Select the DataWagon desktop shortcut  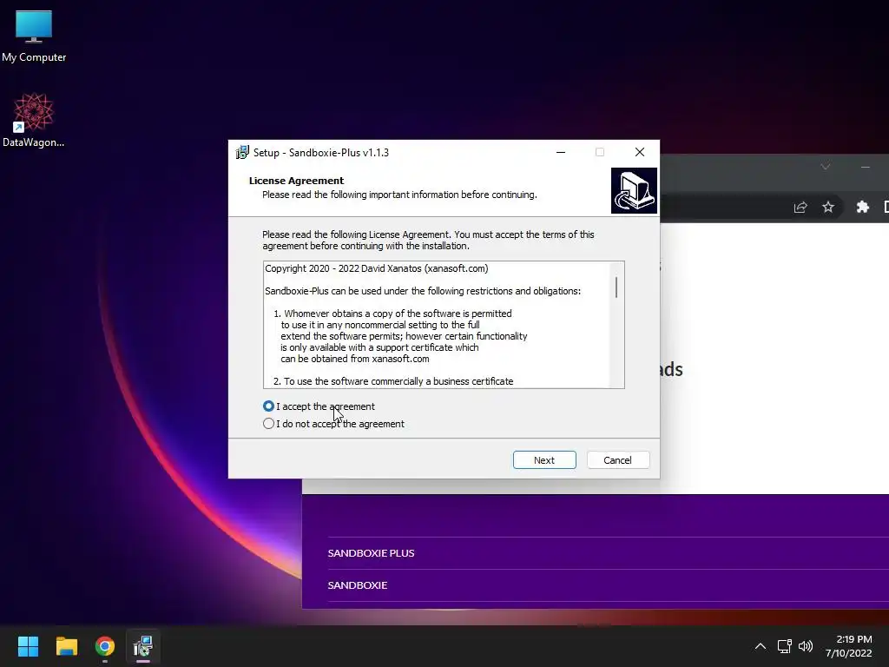(34, 120)
